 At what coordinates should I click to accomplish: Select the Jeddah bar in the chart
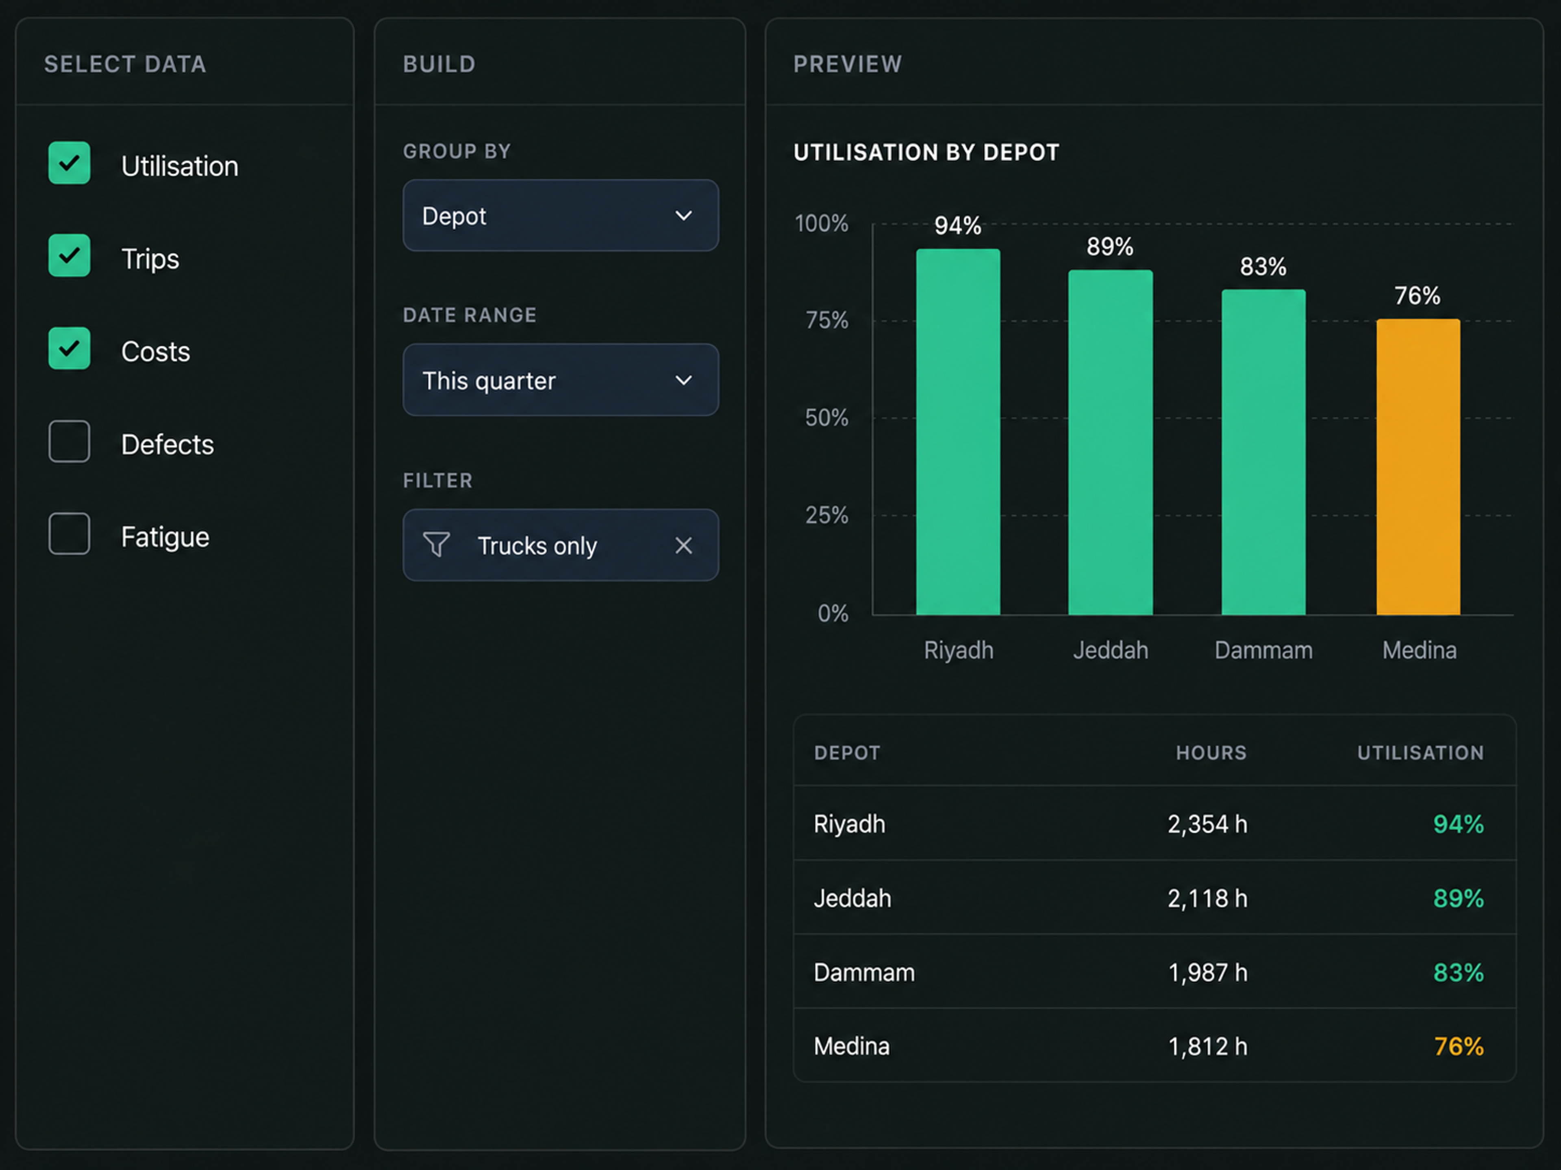coord(1110,443)
